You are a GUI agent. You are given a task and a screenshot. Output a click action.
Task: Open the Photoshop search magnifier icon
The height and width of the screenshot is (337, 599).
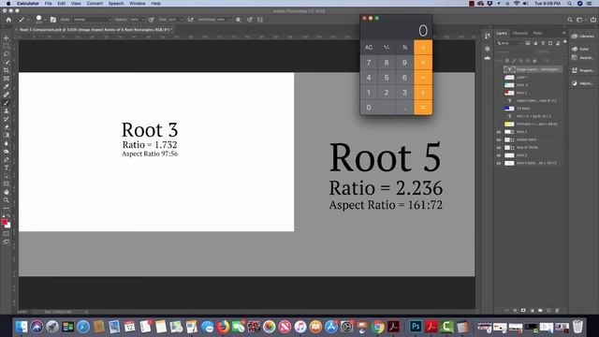coord(570,20)
